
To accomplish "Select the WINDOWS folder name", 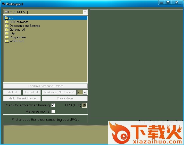I will [17, 41].
